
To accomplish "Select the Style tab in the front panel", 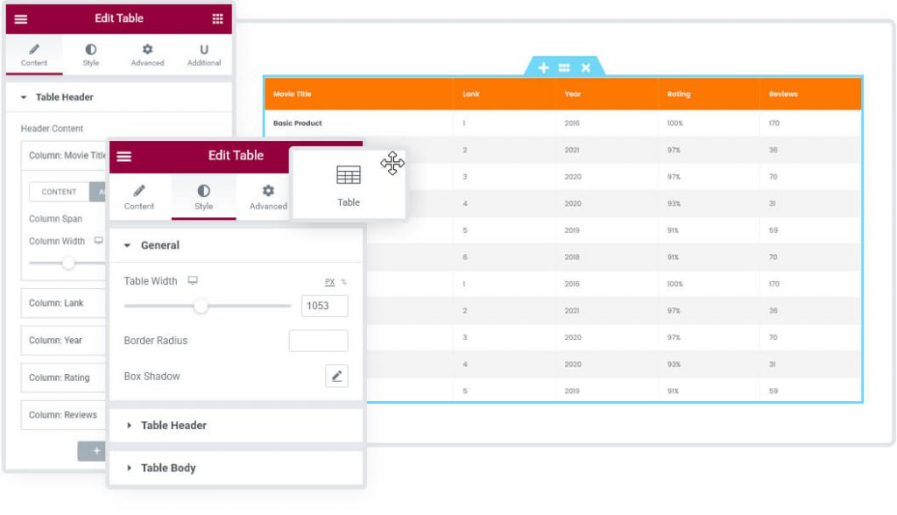I will 203,197.
